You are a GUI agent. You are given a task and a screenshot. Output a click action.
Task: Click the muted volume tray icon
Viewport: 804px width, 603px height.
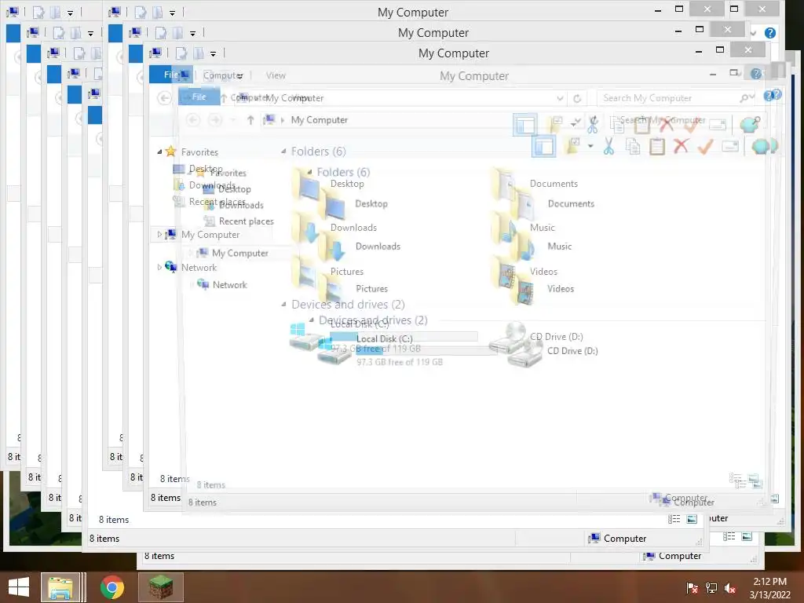(730, 588)
